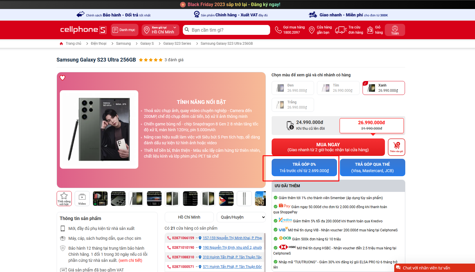Click the MUA NGAY button
Viewport: 475px width, 272px height.
(x=328, y=147)
